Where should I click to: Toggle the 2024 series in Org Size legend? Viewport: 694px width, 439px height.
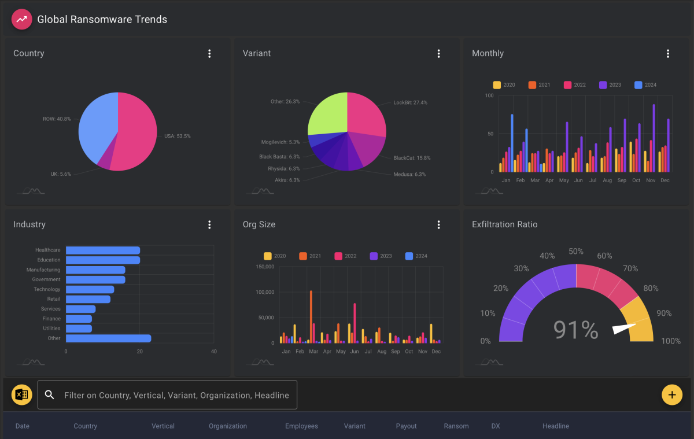(x=416, y=256)
